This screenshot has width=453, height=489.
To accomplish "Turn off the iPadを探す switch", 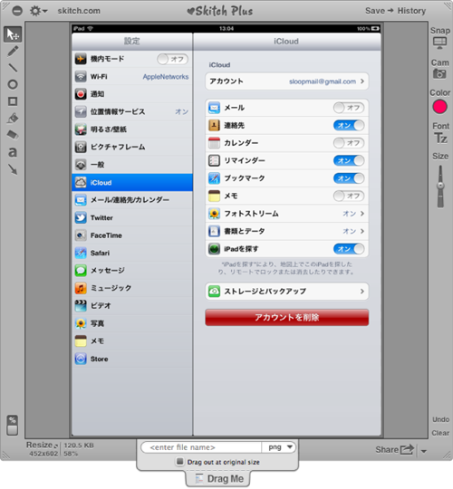I will (349, 249).
